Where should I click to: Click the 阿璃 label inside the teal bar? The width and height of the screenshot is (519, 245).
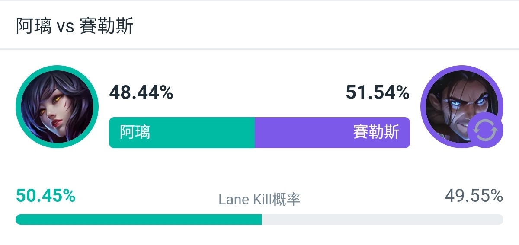point(135,133)
